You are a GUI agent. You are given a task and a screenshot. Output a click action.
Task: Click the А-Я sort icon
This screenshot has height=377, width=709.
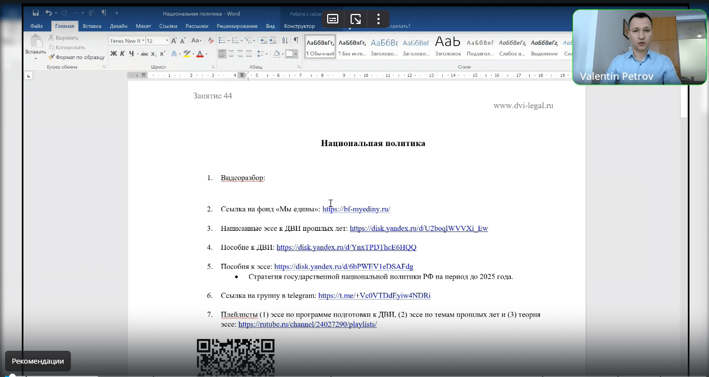pos(285,40)
